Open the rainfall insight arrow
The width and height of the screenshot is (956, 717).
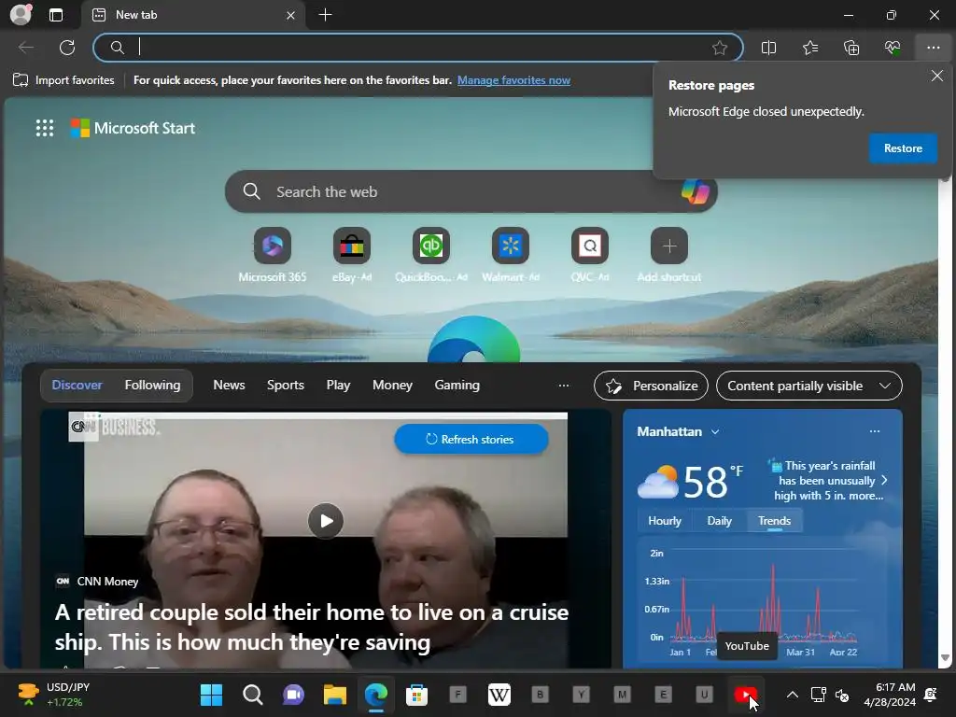[885, 481]
